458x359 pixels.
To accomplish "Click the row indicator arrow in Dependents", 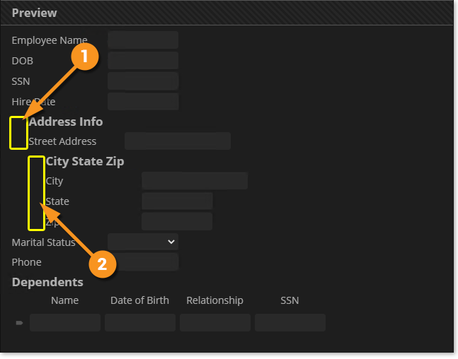I will click(x=19, y=323).
